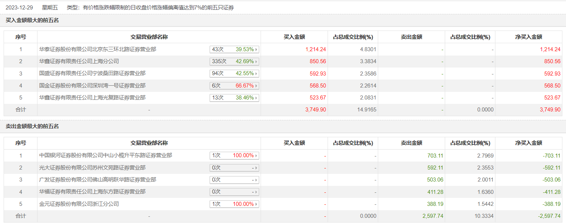
Task: Click 国金证券股份有限公司深圳湾一号证券营业部 link
Action: (92, 86)
